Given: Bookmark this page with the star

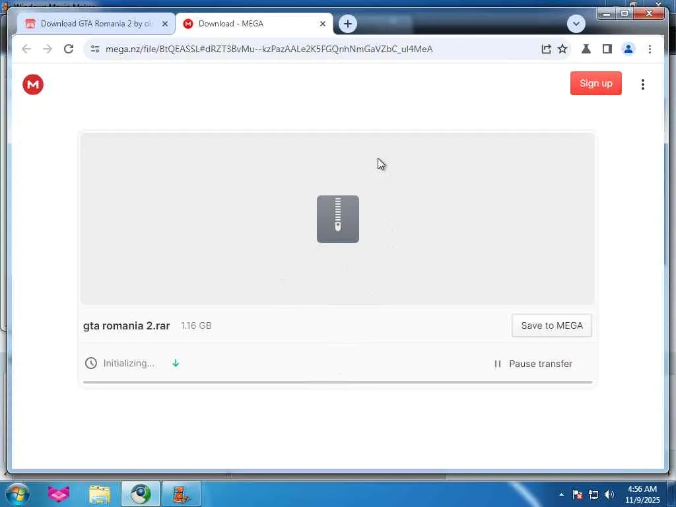Looking at the screenshot, I should click(562, 49).
